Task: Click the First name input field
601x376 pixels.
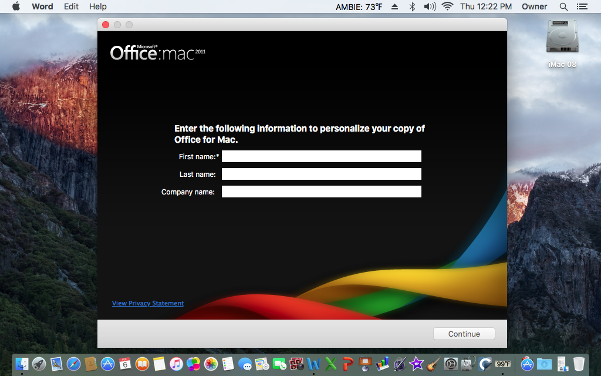Action: tap(321, 156)
